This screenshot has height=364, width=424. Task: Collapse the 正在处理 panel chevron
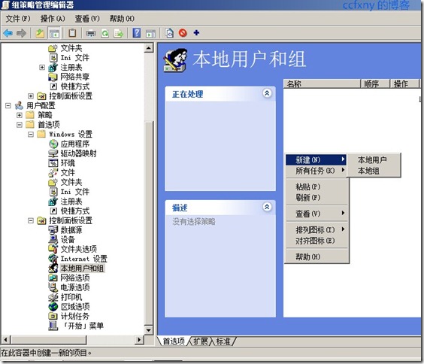click(x=267, y=93)
